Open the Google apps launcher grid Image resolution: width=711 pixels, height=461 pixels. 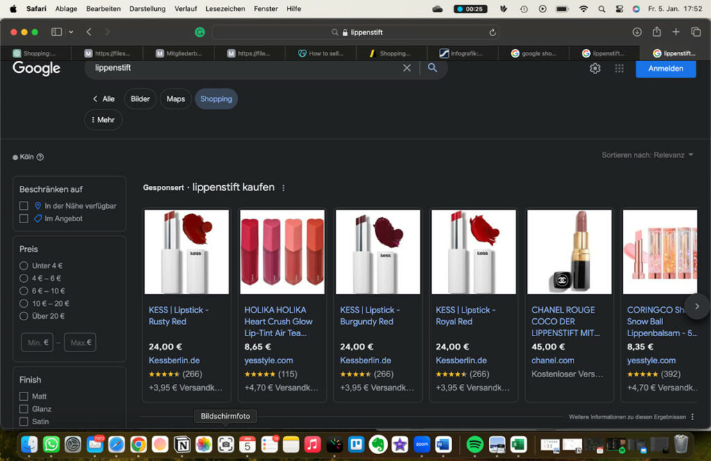coord(619,69)
